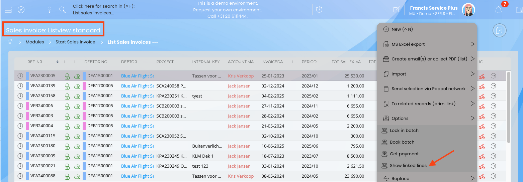Go to Start Sales invoice breadcrumb
The height and width of the screenshot is (182, 523).
[75, 42]
